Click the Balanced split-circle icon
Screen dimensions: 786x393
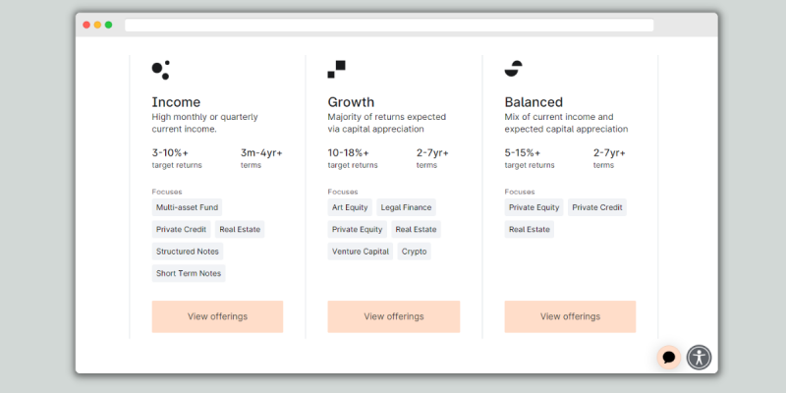coord(513,69)
